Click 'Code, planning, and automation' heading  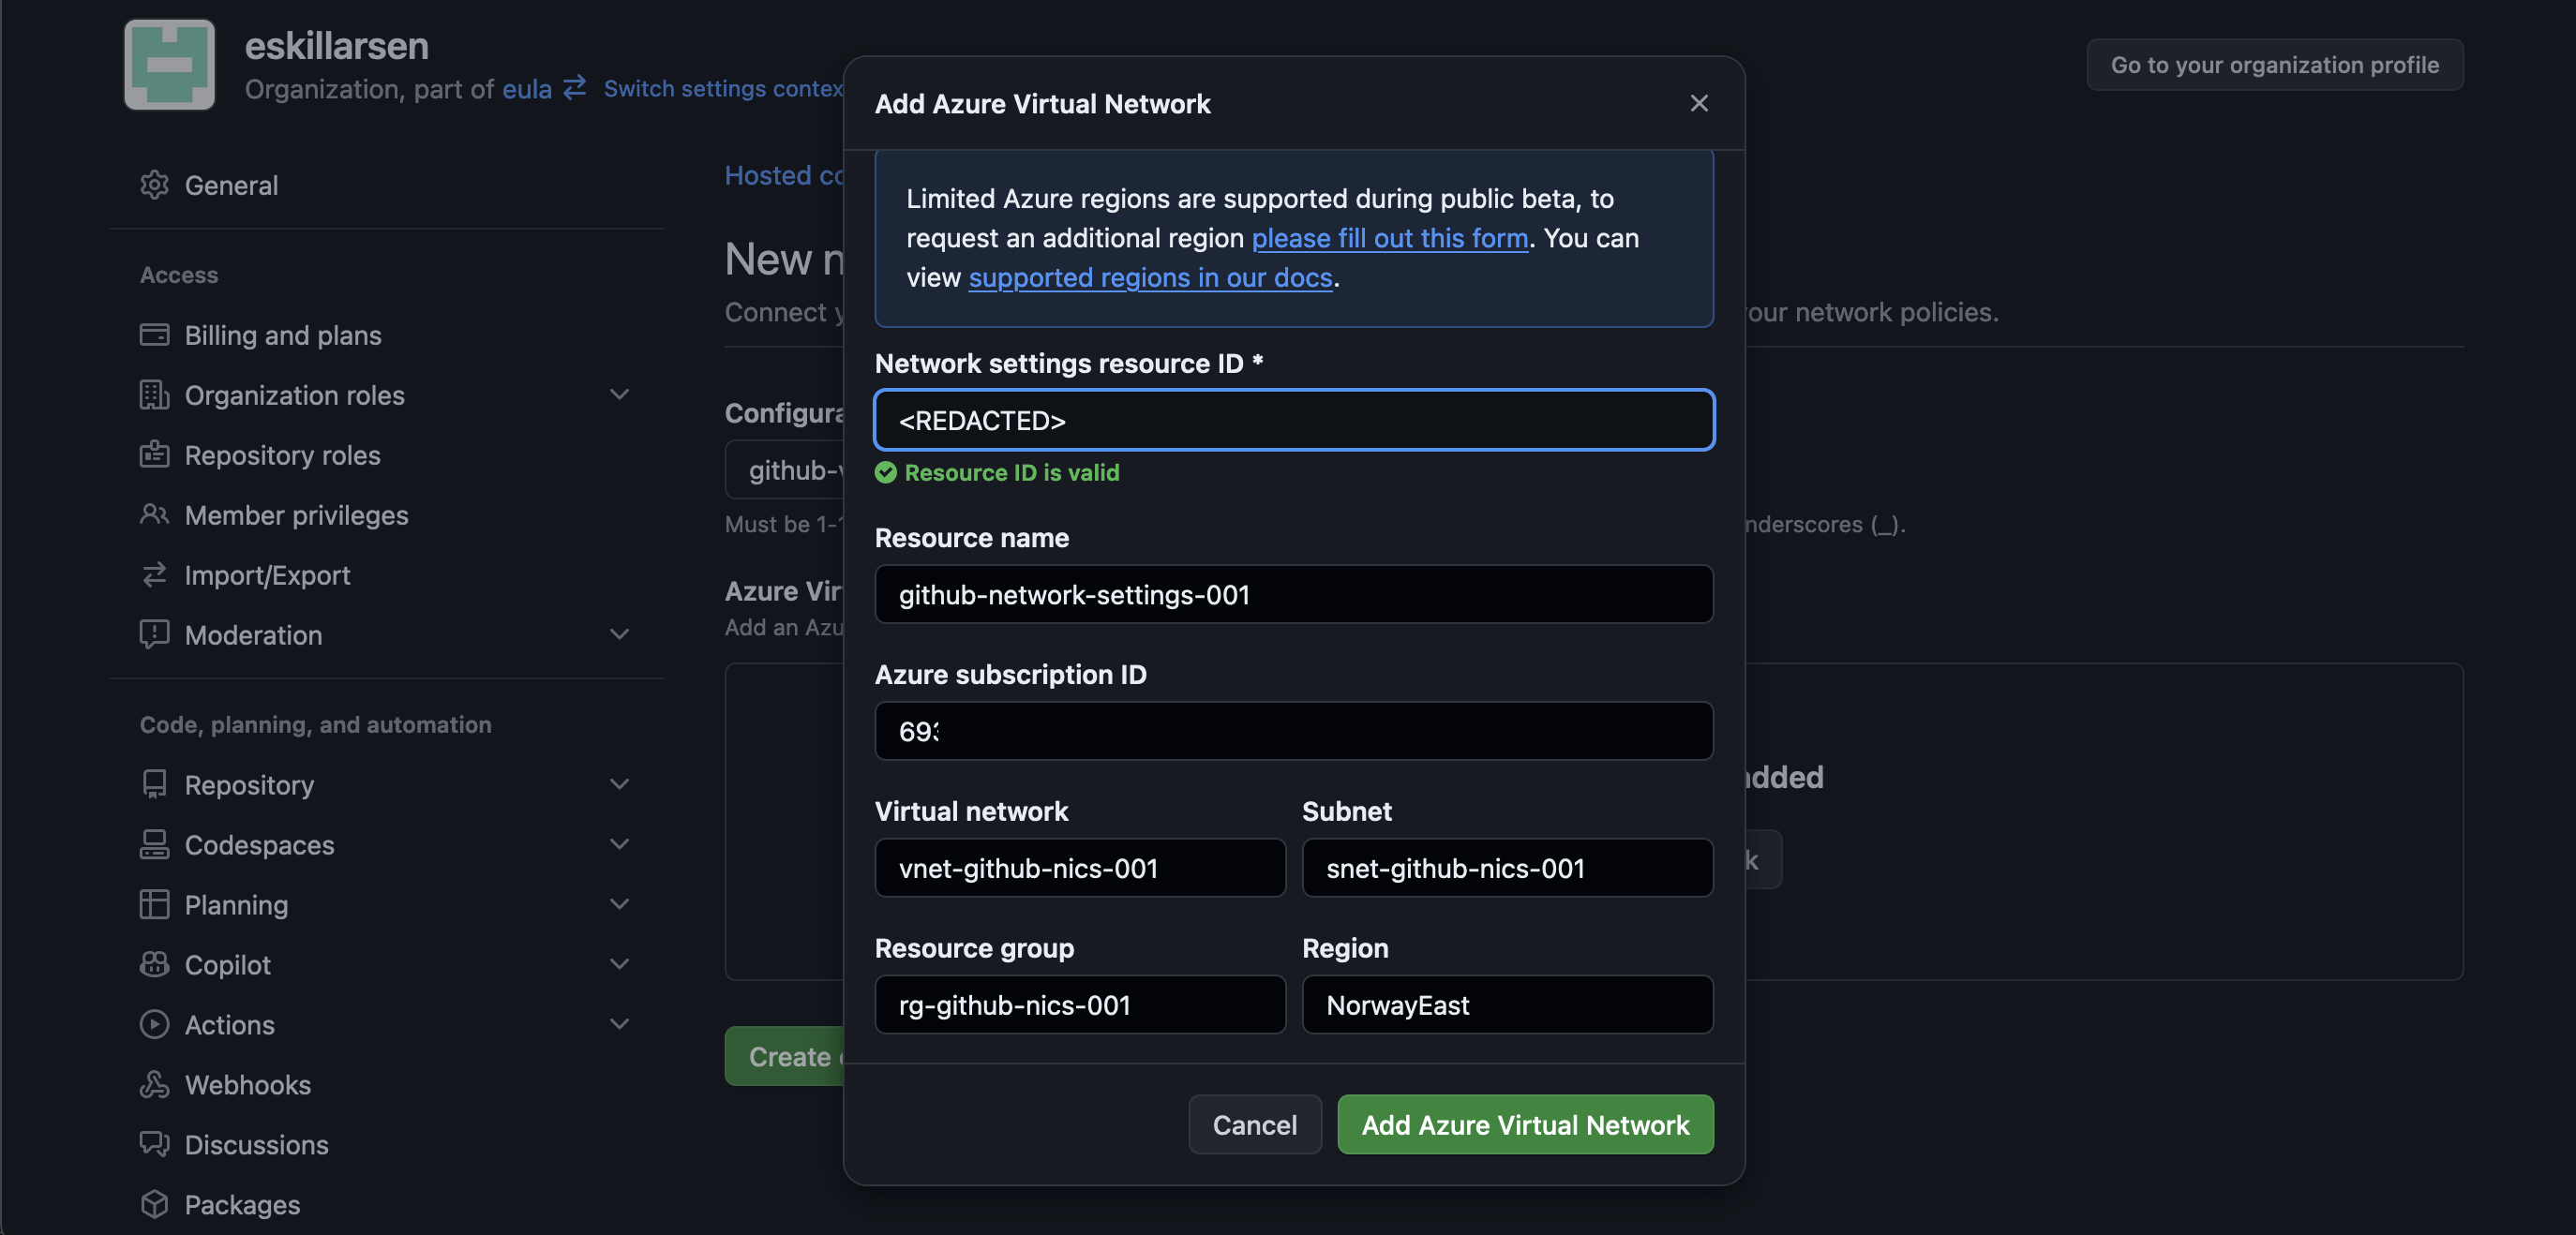click(x=316, y=724)
